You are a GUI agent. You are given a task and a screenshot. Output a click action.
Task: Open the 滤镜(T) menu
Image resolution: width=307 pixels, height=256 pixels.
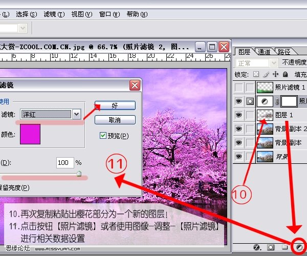54,14
